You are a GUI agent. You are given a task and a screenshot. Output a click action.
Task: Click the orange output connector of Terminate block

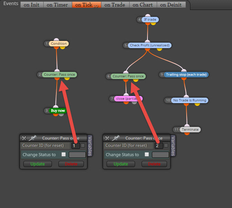[187, 133]
